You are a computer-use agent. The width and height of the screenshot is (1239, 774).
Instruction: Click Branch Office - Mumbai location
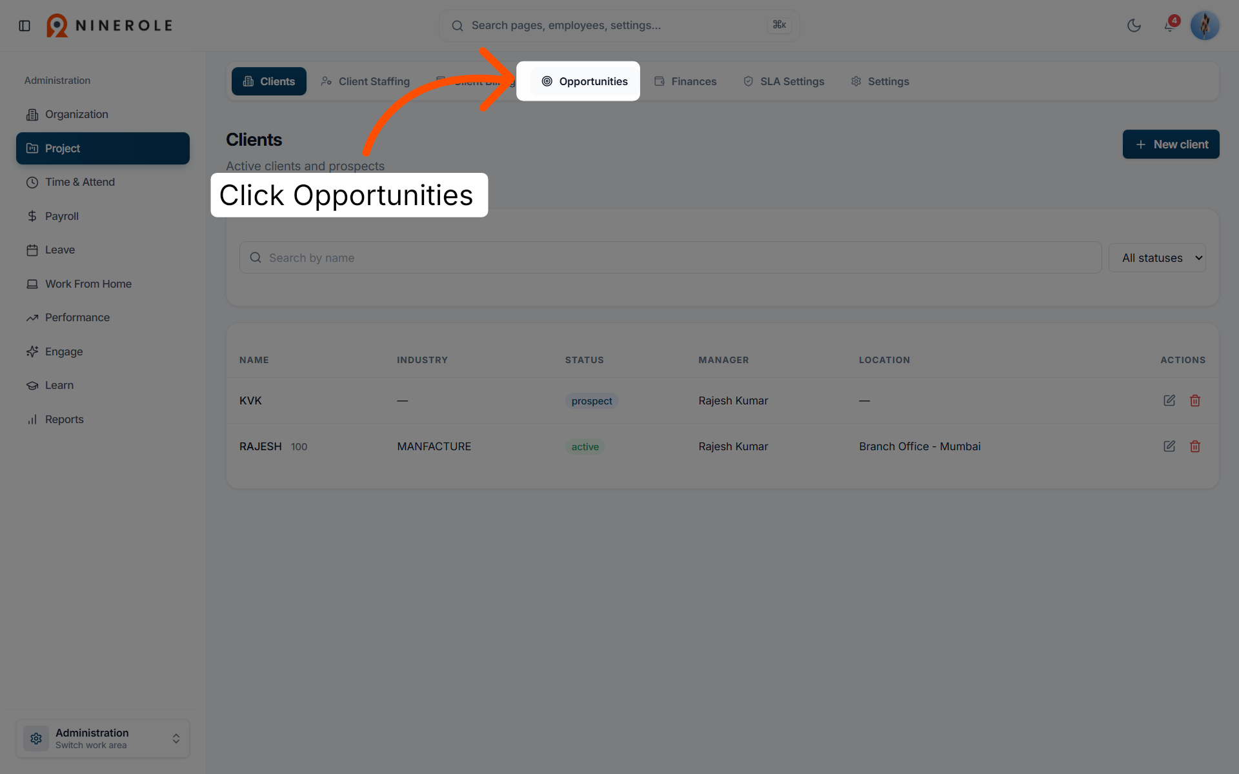pos(920,446)
